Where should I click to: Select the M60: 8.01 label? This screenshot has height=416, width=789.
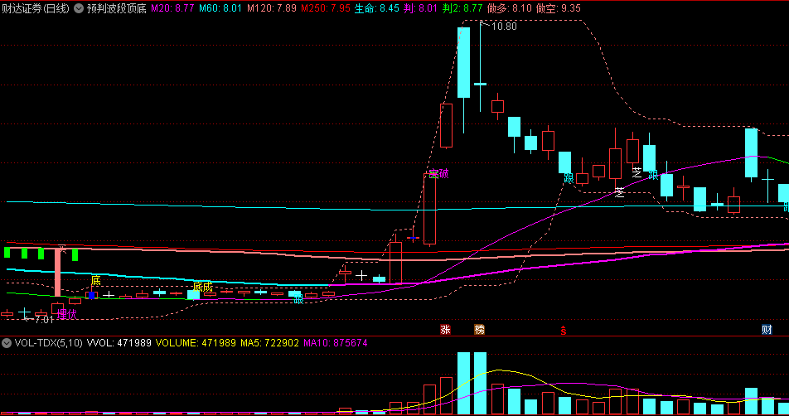(220, 8)
